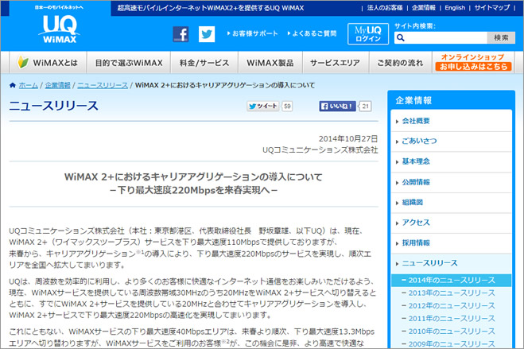This screenshot has height=349, width=524.
Task: Click the green leaf beginner icon
Action: tap(23, 62)
